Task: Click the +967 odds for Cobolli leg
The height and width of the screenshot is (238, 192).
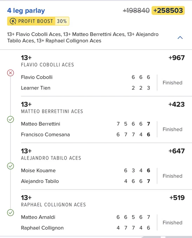Action: 177,58
